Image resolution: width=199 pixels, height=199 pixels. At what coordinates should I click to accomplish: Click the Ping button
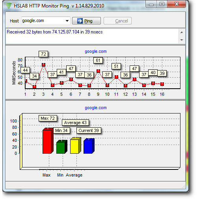pyautogui.click(x=86, y=21)
